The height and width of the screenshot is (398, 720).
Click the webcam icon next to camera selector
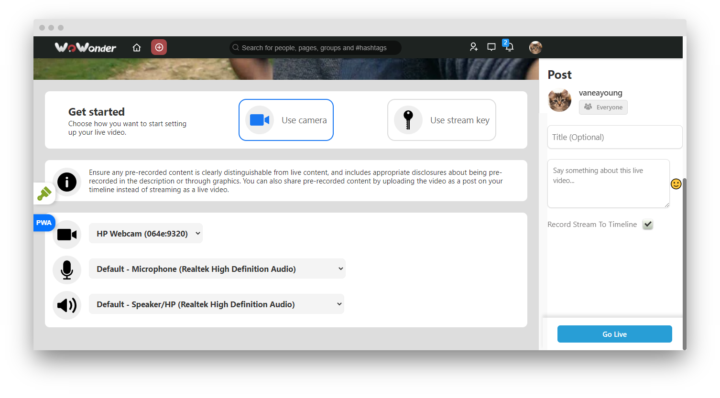click(x=67, y=234)
